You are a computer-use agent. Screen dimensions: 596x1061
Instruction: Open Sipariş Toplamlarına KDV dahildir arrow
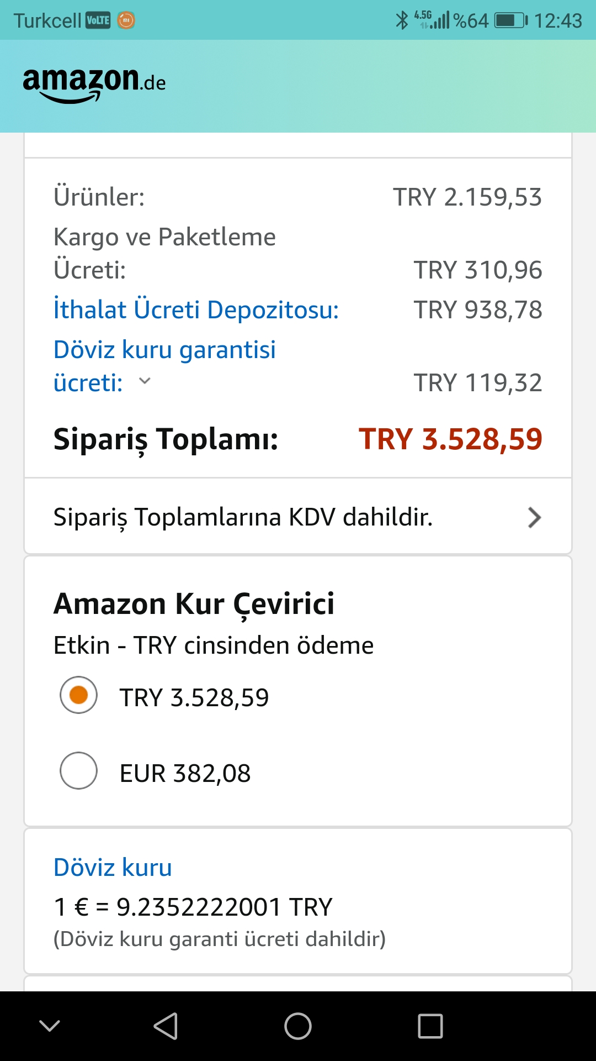(x=534, y=518)
